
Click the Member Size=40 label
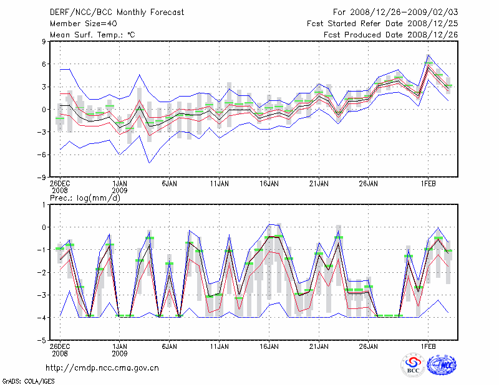[x=79, y=23]
